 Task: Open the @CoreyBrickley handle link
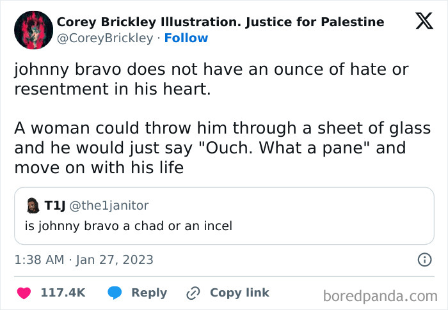pos(105,38)
